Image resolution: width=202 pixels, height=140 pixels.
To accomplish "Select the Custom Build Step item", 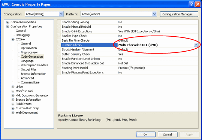I will 27,108.
